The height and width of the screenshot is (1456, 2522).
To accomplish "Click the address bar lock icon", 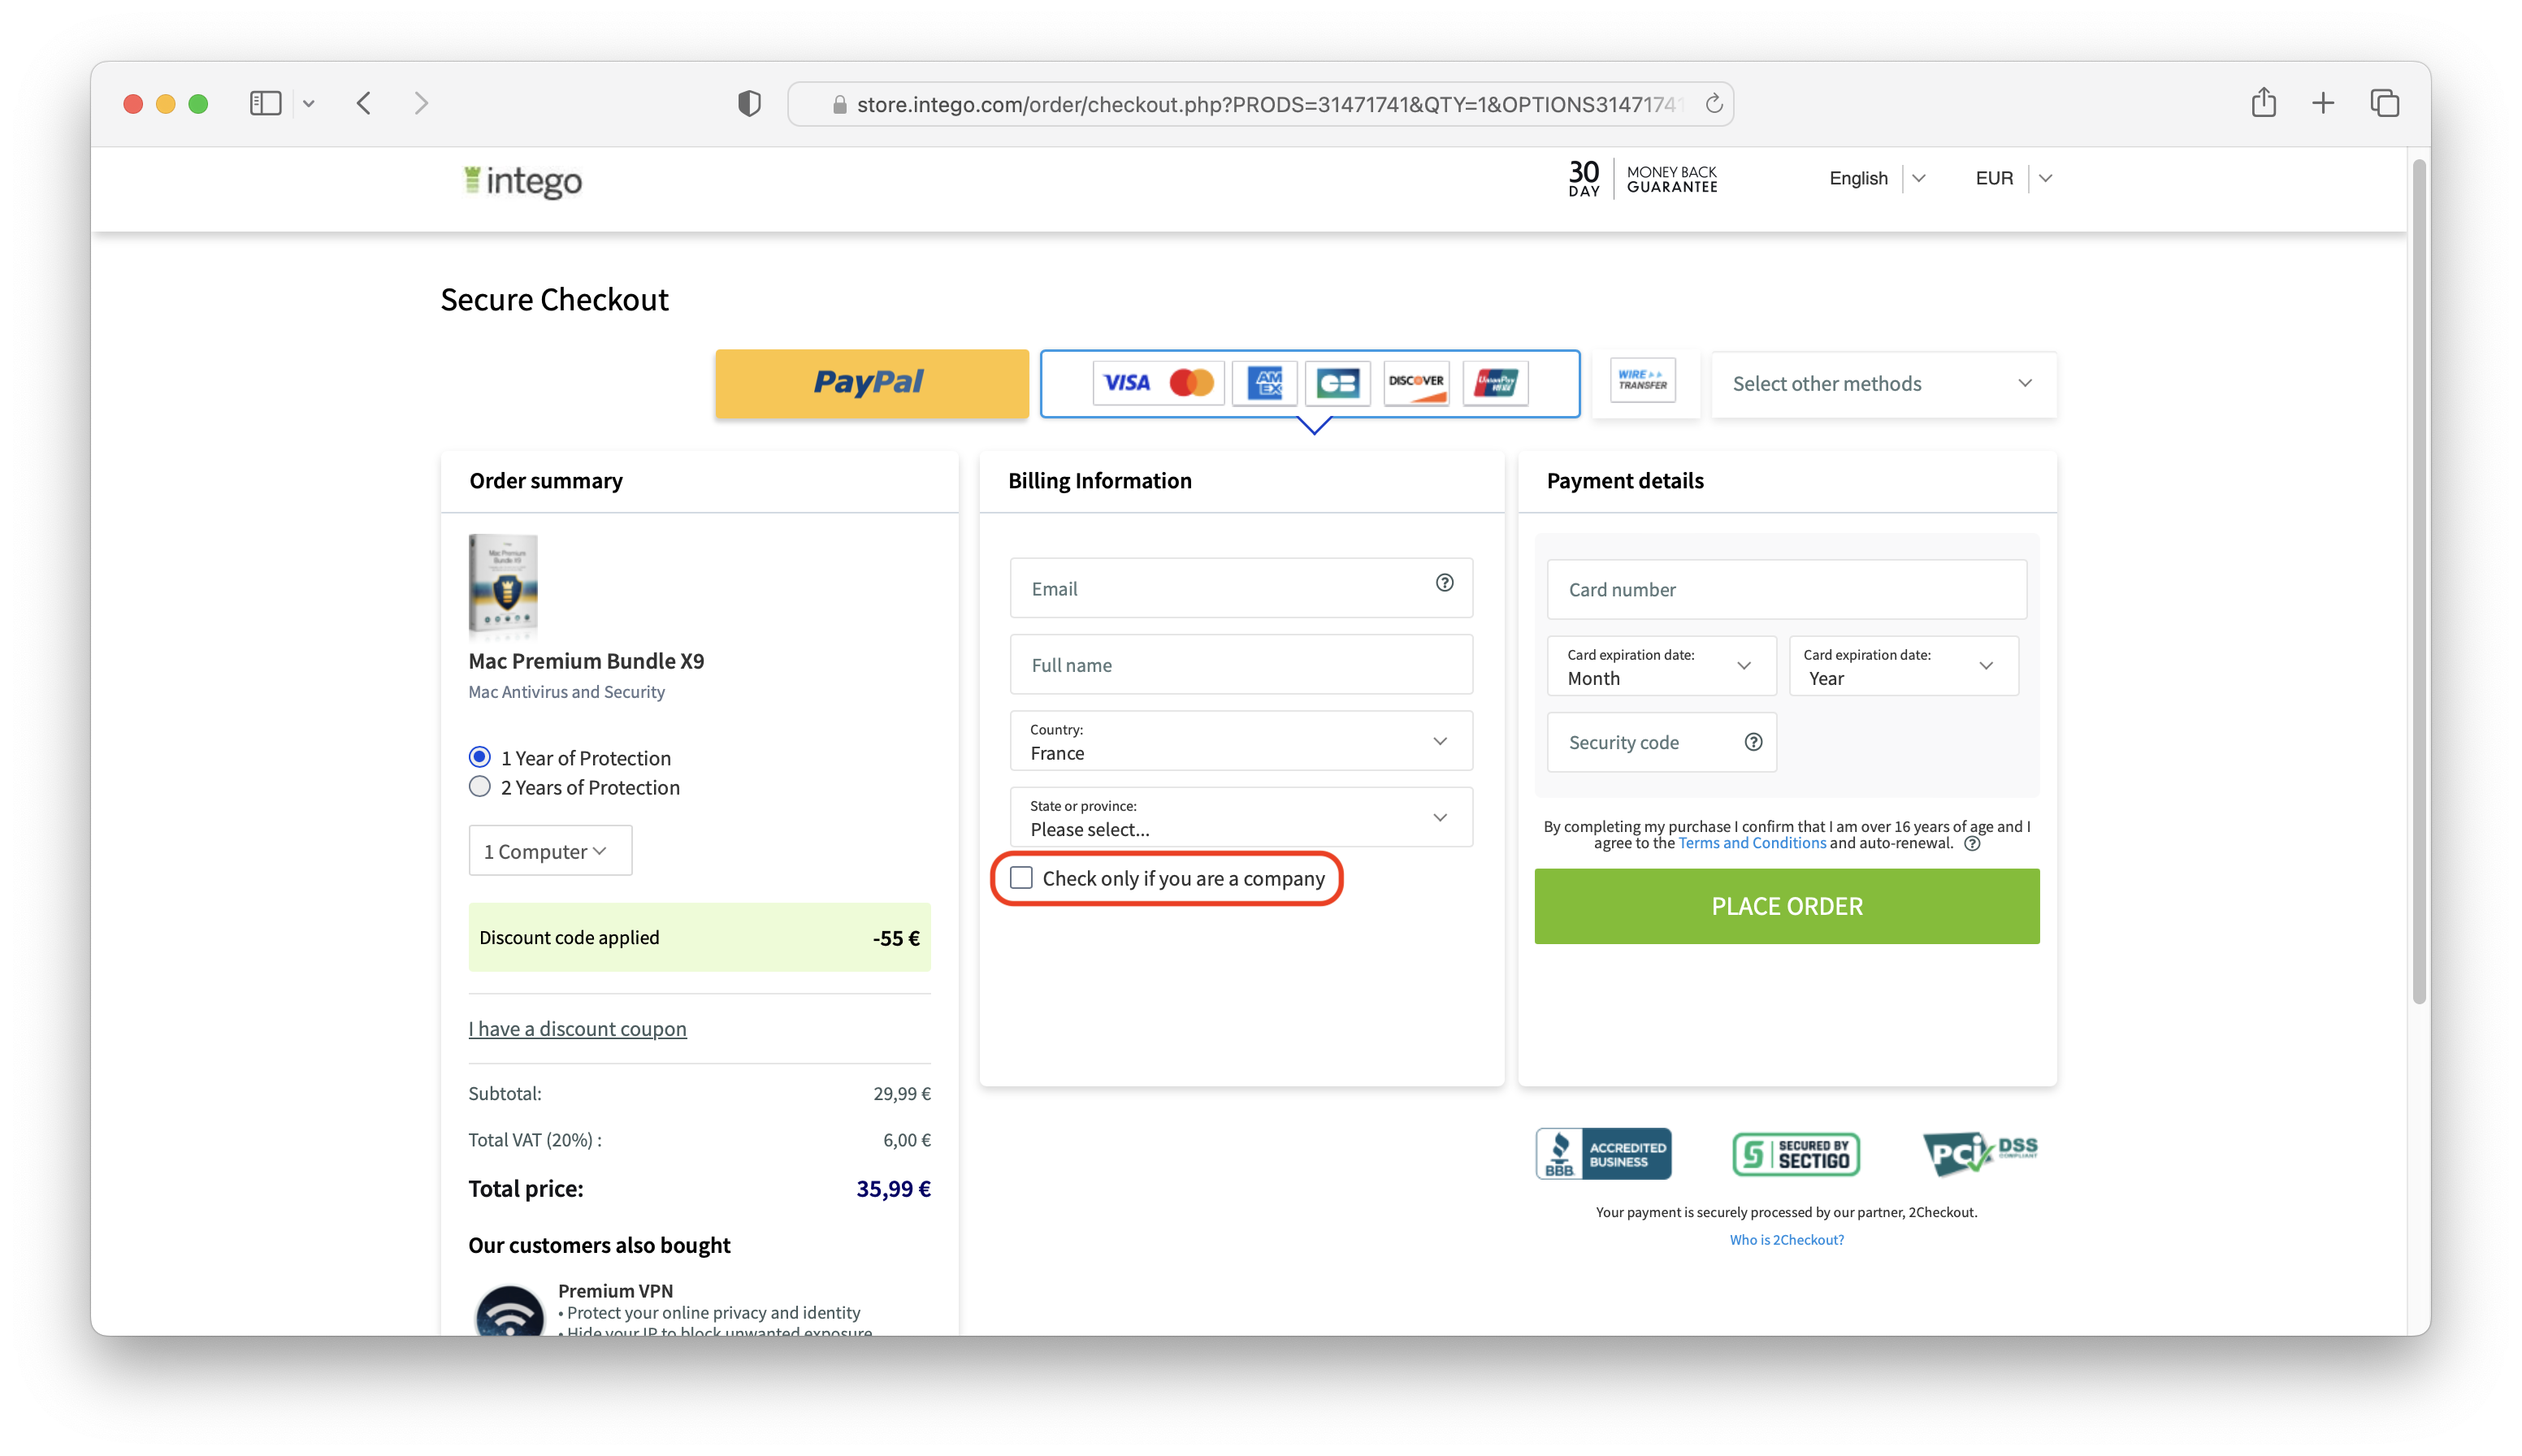I will pyautogui.click(x=839, y=104).
